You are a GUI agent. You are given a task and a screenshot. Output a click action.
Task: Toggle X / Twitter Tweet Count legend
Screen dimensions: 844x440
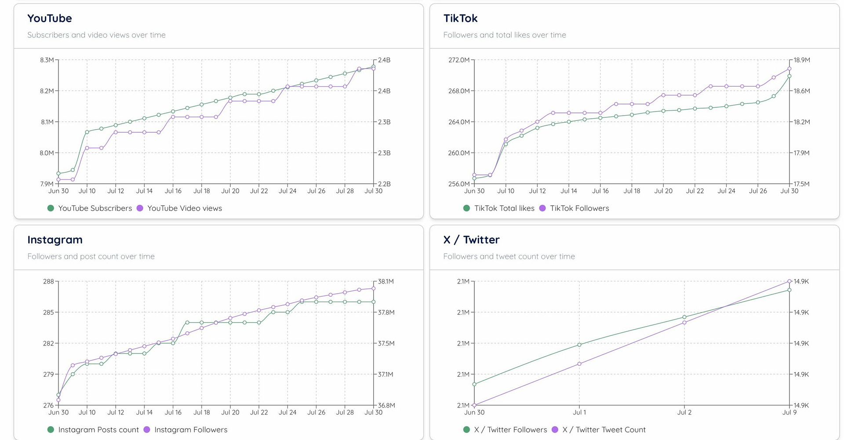604,430
